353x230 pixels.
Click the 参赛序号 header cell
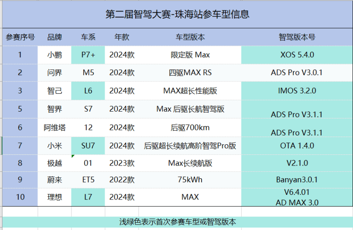tap(20, 37)
